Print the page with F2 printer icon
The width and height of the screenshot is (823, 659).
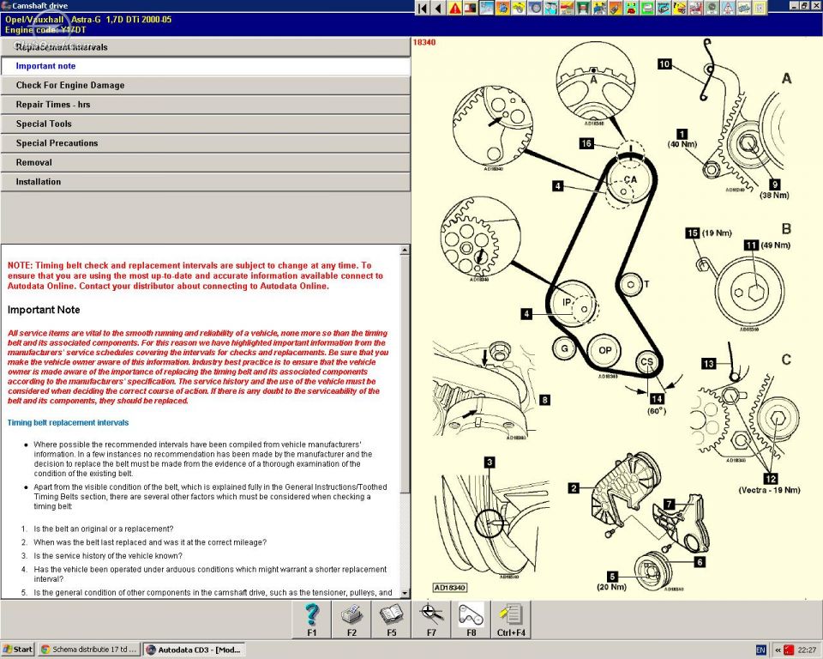(x=351, y=620)
